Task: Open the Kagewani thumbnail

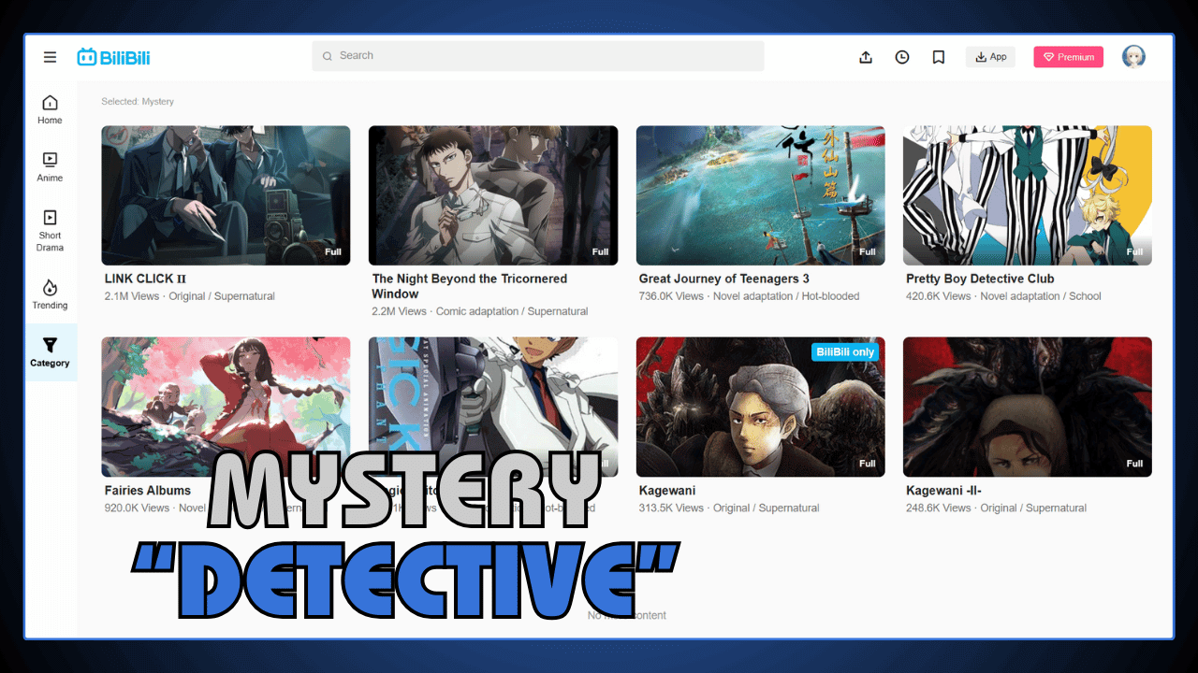Action: pyautogui.click(x=760, y=407)
